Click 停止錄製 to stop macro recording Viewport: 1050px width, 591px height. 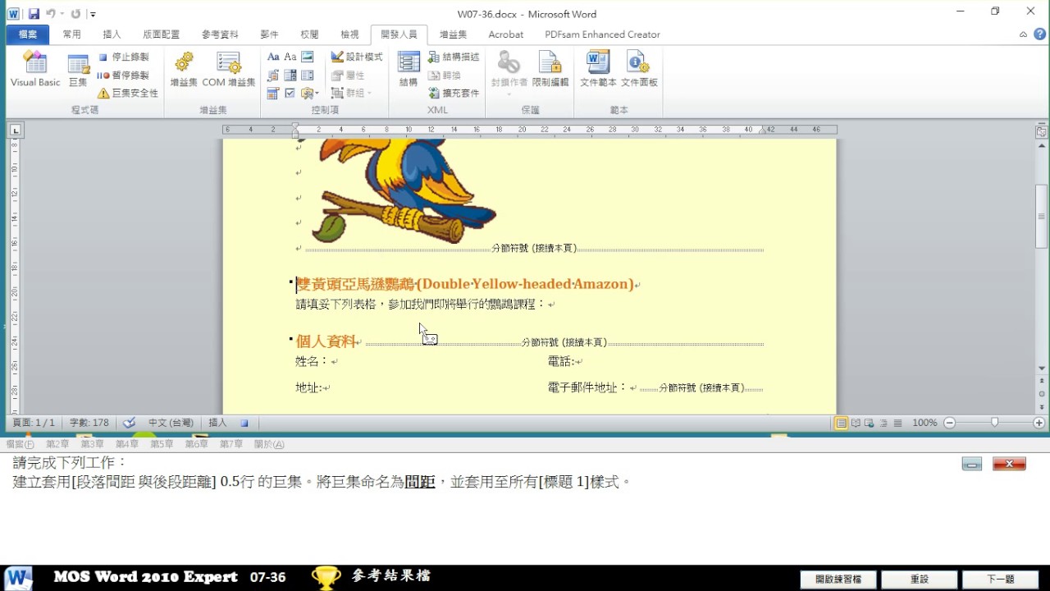pos(123,57)
